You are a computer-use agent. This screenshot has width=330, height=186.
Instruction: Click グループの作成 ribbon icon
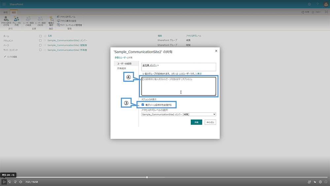click(x=16, y=21)
